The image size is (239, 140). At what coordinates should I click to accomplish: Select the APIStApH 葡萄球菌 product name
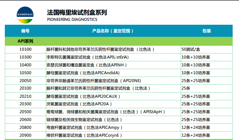[x=106, y=112]
